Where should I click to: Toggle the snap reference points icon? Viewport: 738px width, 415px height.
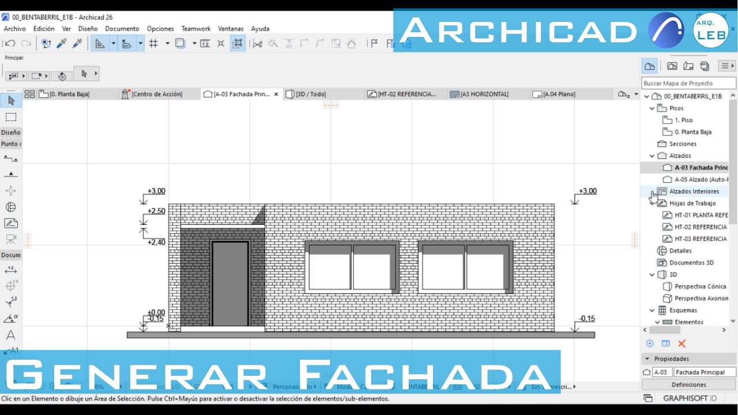click(x=127, y=43)
